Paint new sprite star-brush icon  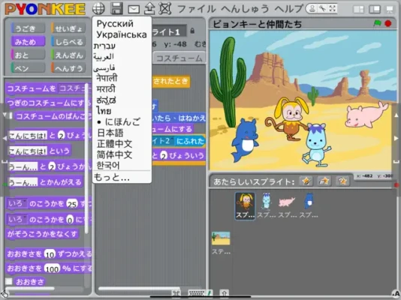click(x=306, y=181)
